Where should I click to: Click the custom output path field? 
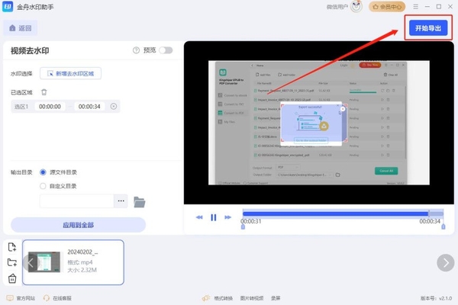pos(76,201)
